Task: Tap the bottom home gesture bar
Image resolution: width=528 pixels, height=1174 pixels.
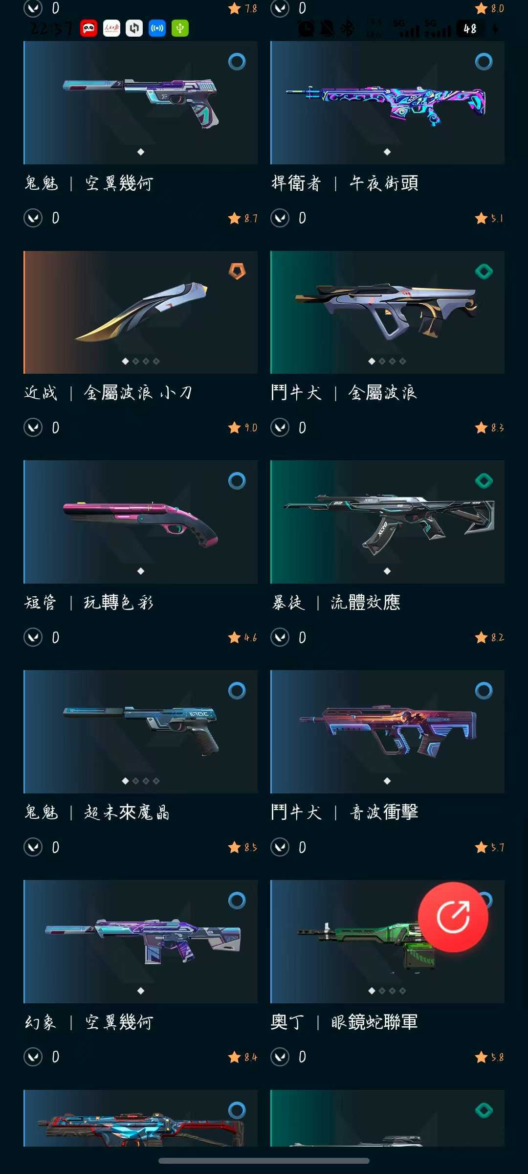Action: click(x=264, y=1161)
